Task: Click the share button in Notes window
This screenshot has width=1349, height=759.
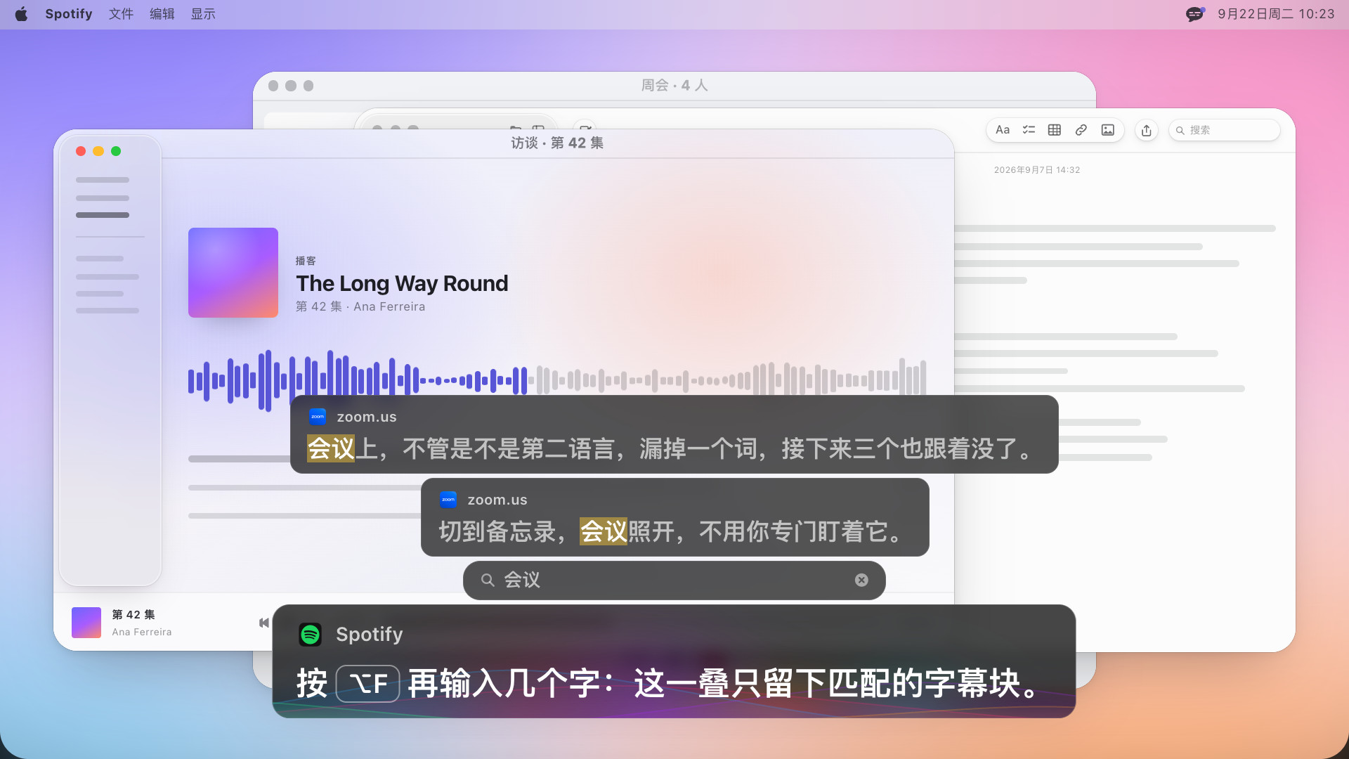Action: pyautogui.click(x=1147, y=130)
